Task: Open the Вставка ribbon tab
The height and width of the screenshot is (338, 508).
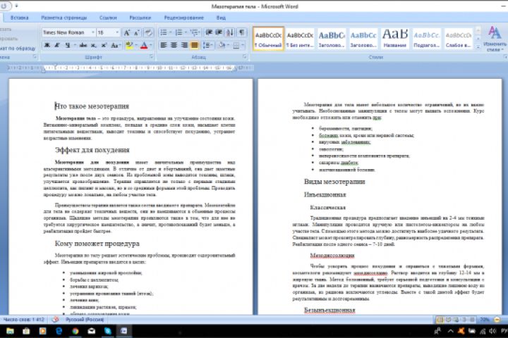Action: pyautogui.click(x=20, y=18)
